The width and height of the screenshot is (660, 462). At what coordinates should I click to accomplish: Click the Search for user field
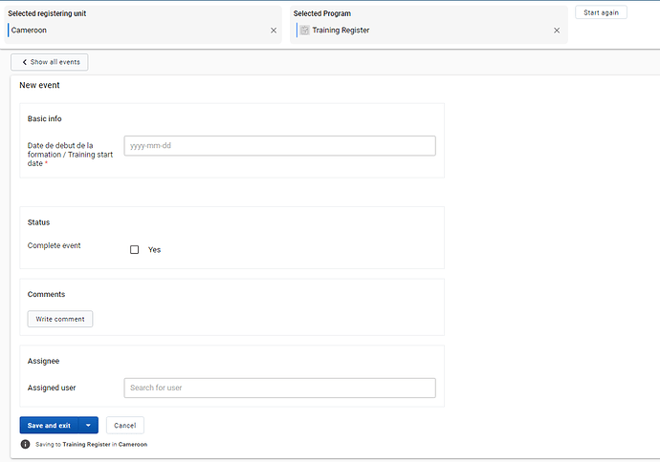coord(279,388)
